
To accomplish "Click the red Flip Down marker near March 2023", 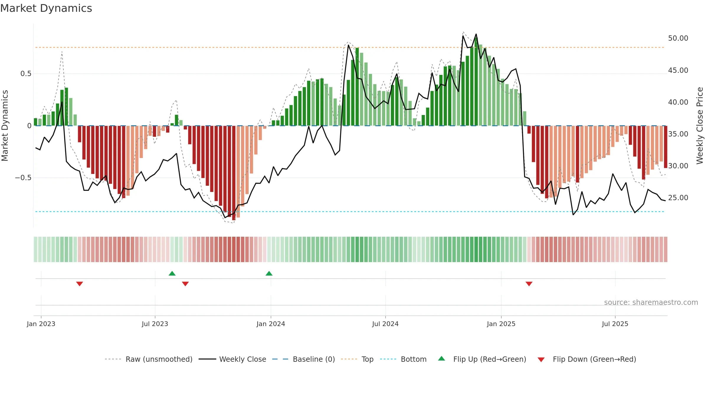I will click(80, 284).
